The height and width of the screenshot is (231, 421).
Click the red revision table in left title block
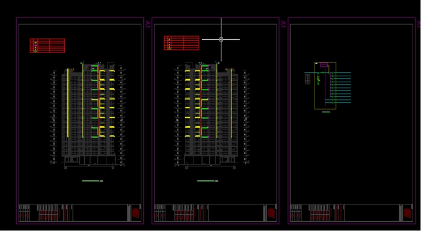pyautogui.click(x=49, y=215)
